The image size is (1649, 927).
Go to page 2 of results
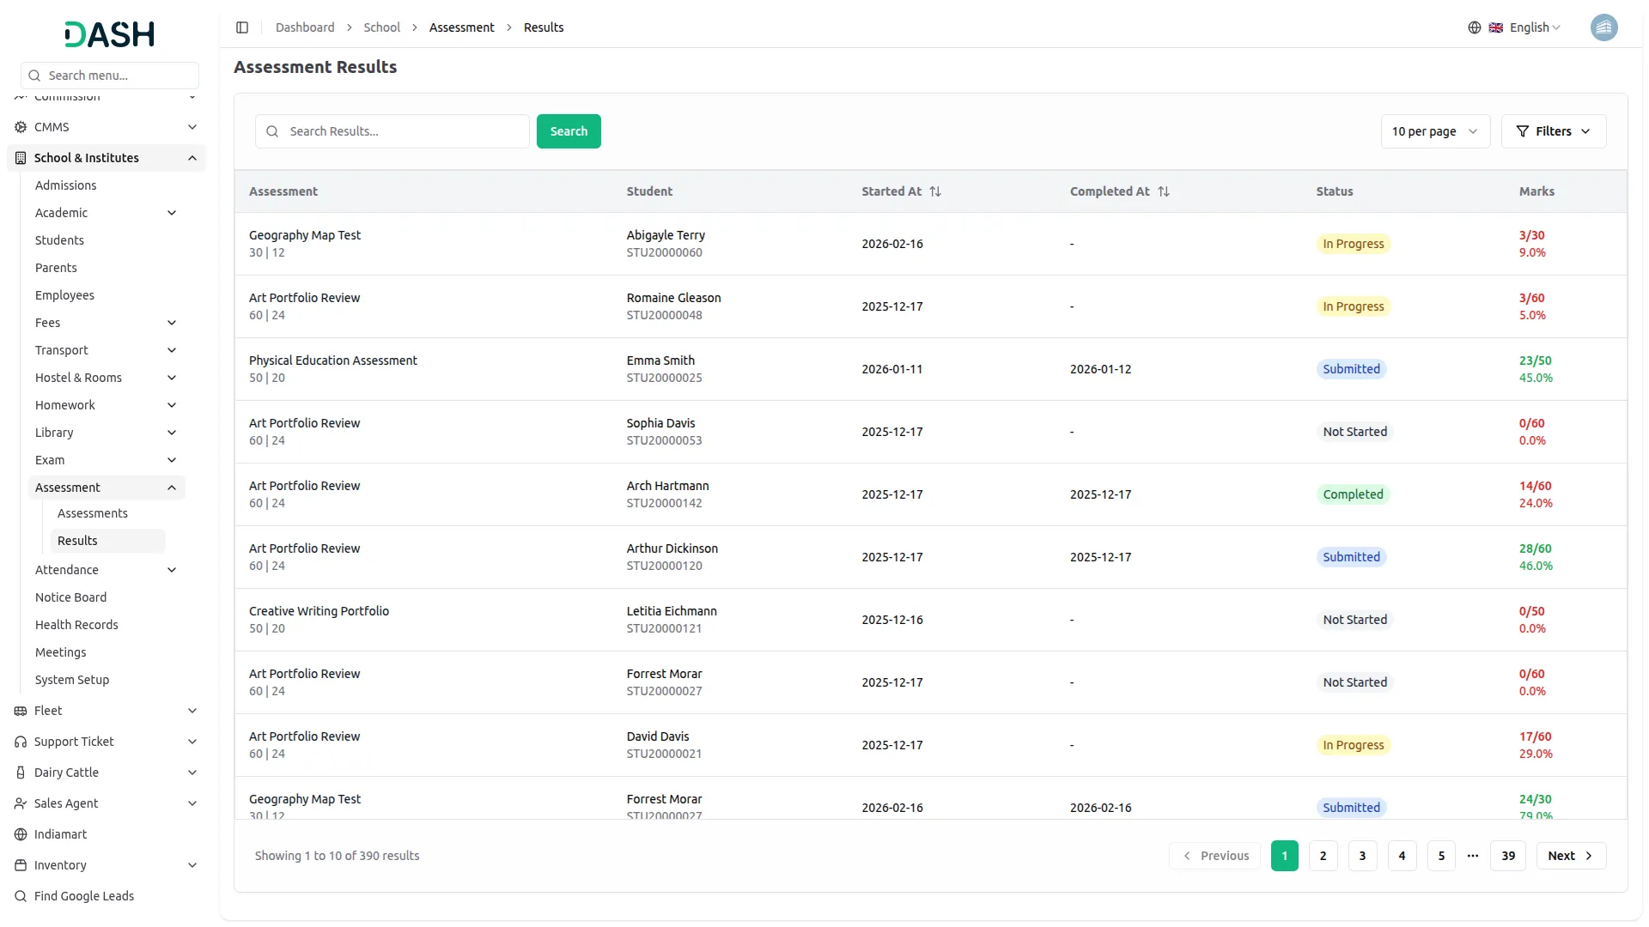[x=1323, y=856]
